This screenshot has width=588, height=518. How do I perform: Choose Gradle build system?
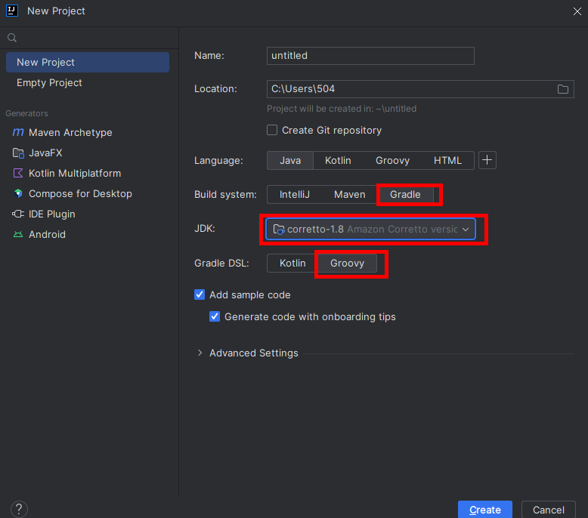pyautogui.click(x=405, y=194)
